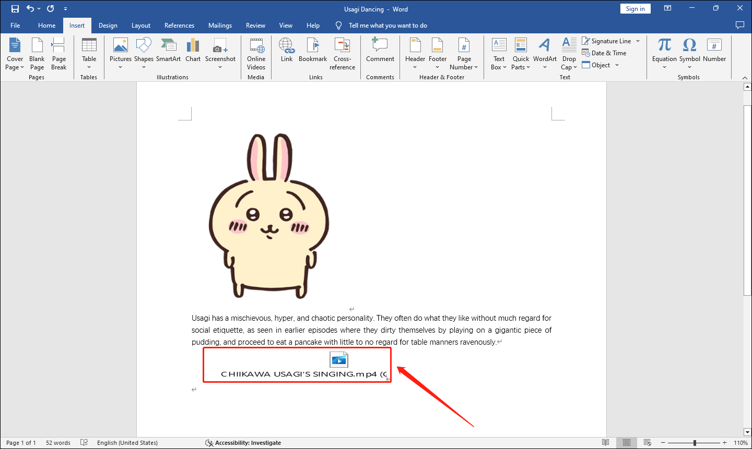The image size is (752, 449).
Task: Insert a Header
Action: pos(415,53)
